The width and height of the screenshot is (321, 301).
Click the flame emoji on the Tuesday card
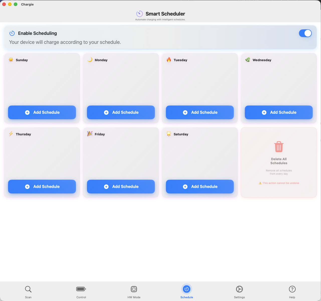[x=168, y=60]
